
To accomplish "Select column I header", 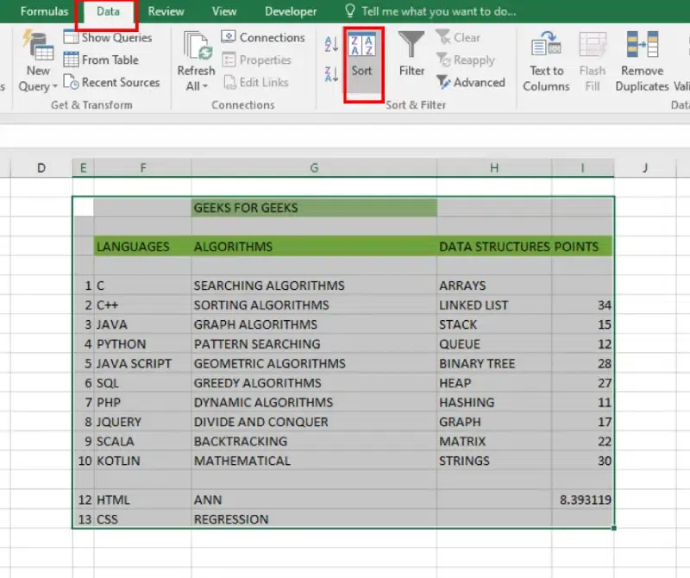I will pyautogui.click(x=583, y=167).
